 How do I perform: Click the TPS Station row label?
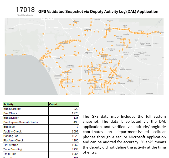[11, 145]
